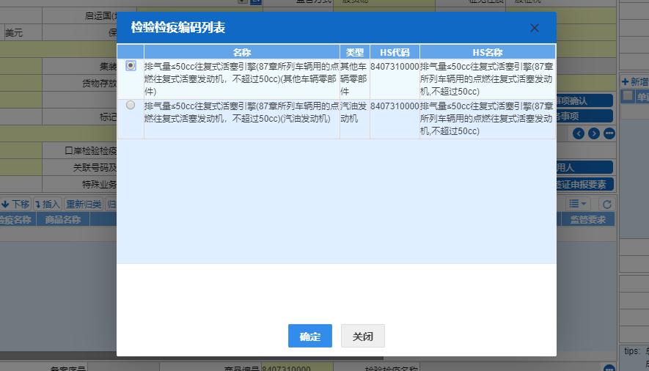The width and height of the screenshot is (649, 371).
Task: Click the refresh icon in background toolbar
Action: (x=607, y=204)
